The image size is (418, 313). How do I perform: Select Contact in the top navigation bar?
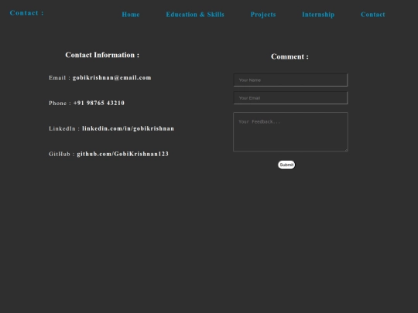click(372, 15)
